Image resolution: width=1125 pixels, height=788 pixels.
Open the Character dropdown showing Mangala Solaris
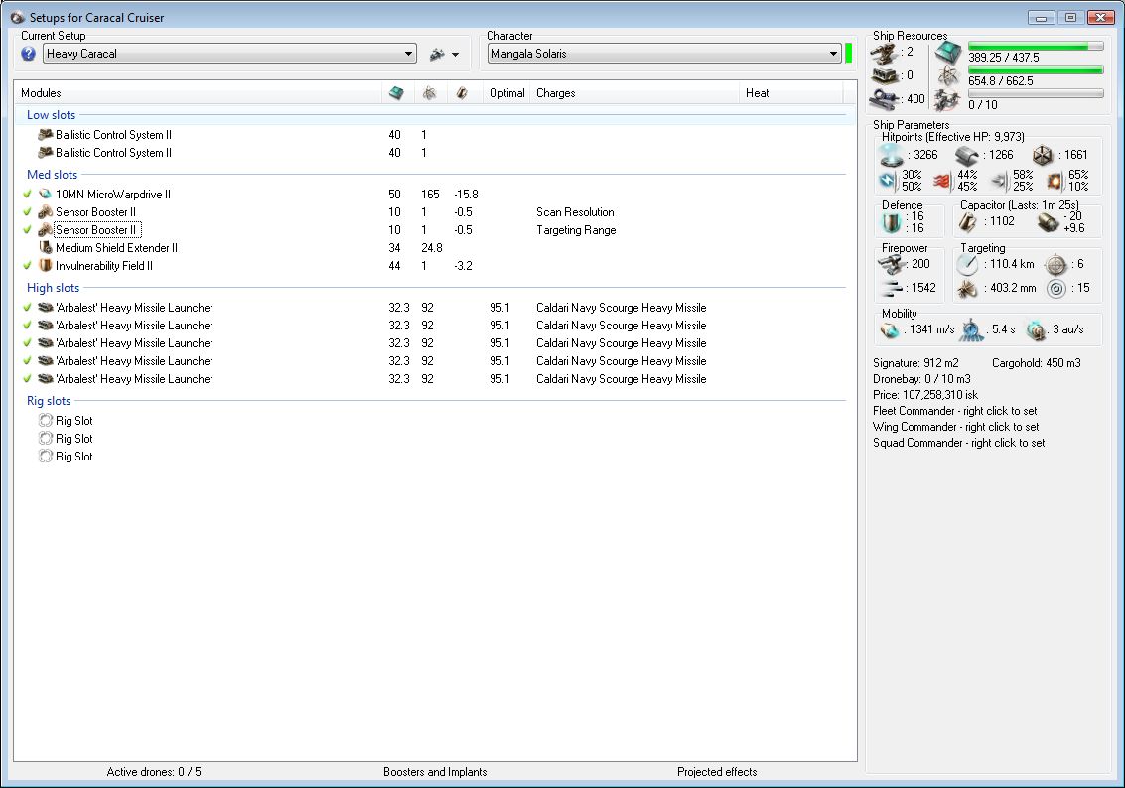click(833, 54)
